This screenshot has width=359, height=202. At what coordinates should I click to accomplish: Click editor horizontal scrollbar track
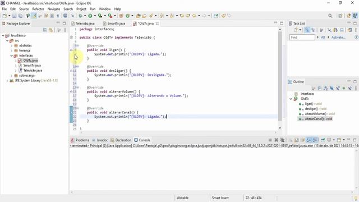click(178, 132)
